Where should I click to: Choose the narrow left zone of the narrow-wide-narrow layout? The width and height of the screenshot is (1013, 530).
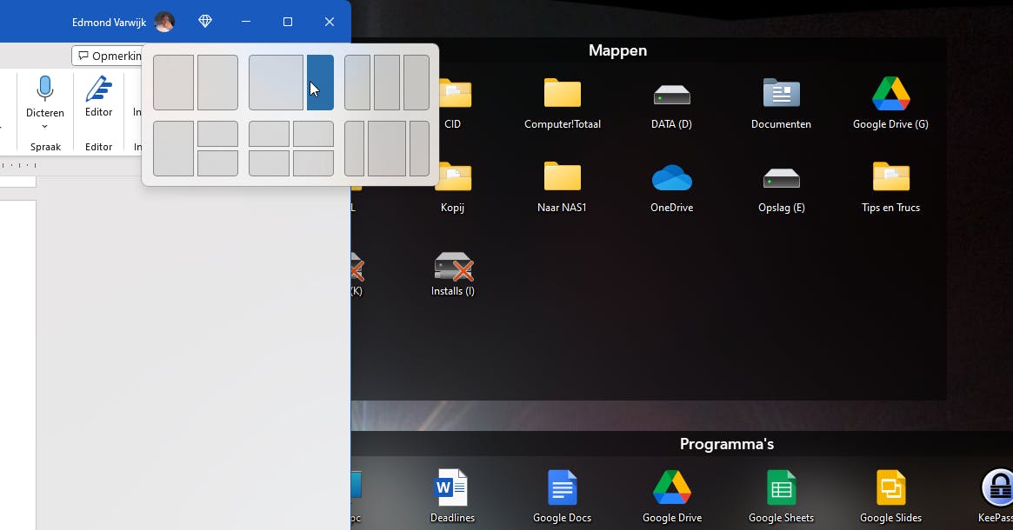[x=354, y=149]
